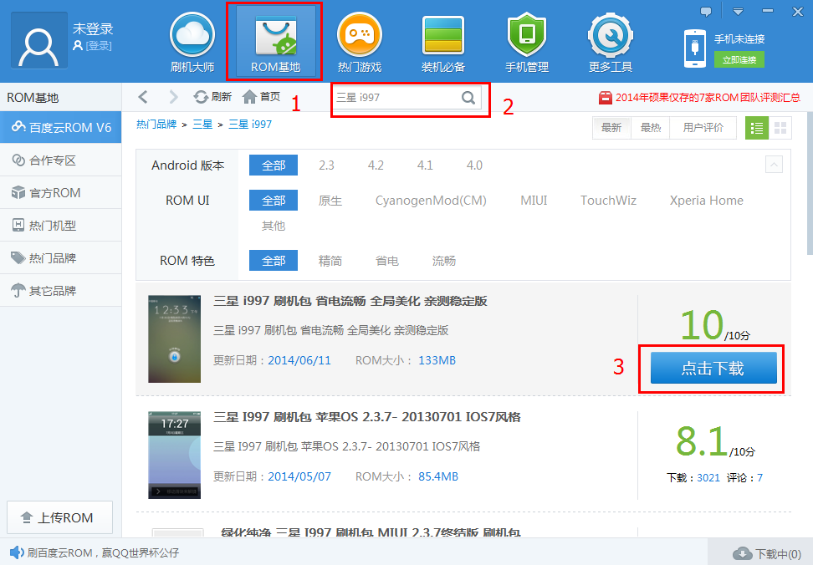Filter ROM UI by TouchWiz
The height and width of the screenshot is (565, 813).
point(608,201)
